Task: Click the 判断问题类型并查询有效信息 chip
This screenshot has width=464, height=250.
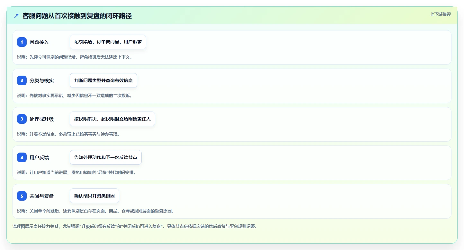Action: (x=103, y=80)
